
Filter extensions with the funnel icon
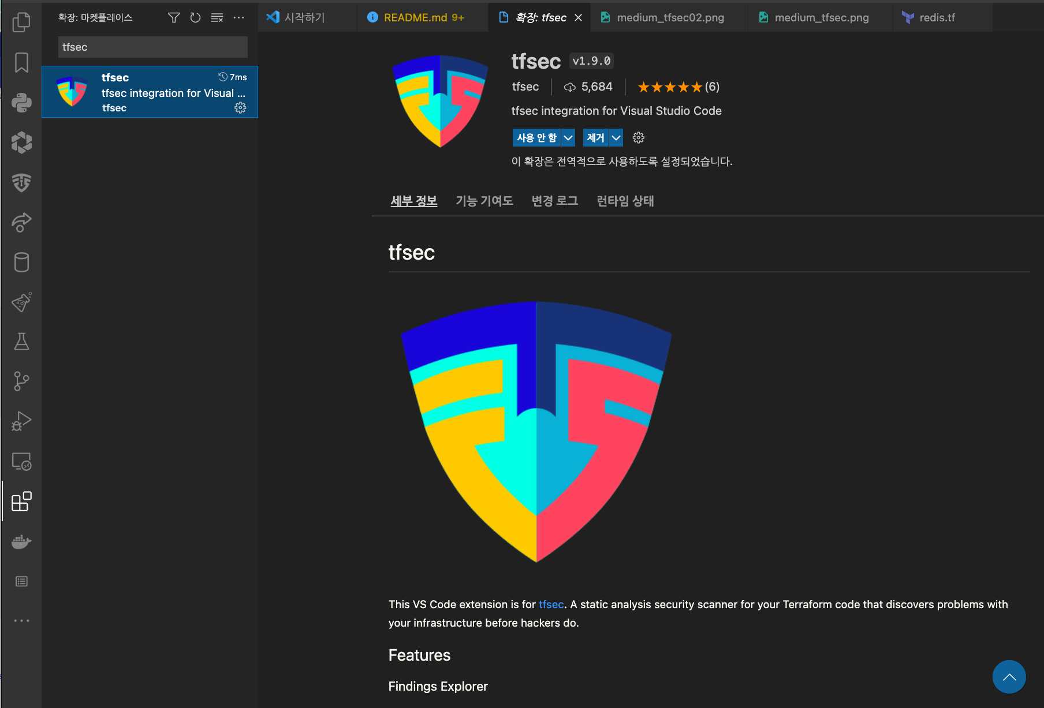174,18
